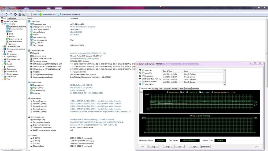Image resolution: width=268 pixels, height=151 pixels.
Task: Expand Сеть tree node
Action: coord(2,62)
